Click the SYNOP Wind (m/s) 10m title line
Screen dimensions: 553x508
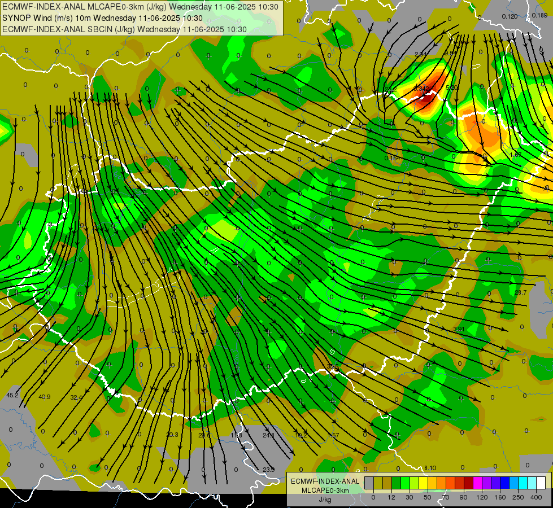tap(102, 18)
